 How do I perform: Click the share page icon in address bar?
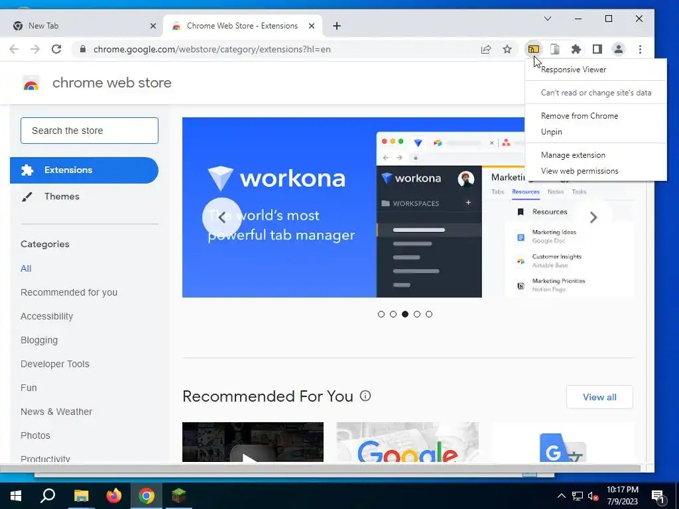point(486,49)
